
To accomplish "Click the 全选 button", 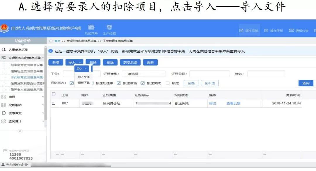I will coord(191,83).
